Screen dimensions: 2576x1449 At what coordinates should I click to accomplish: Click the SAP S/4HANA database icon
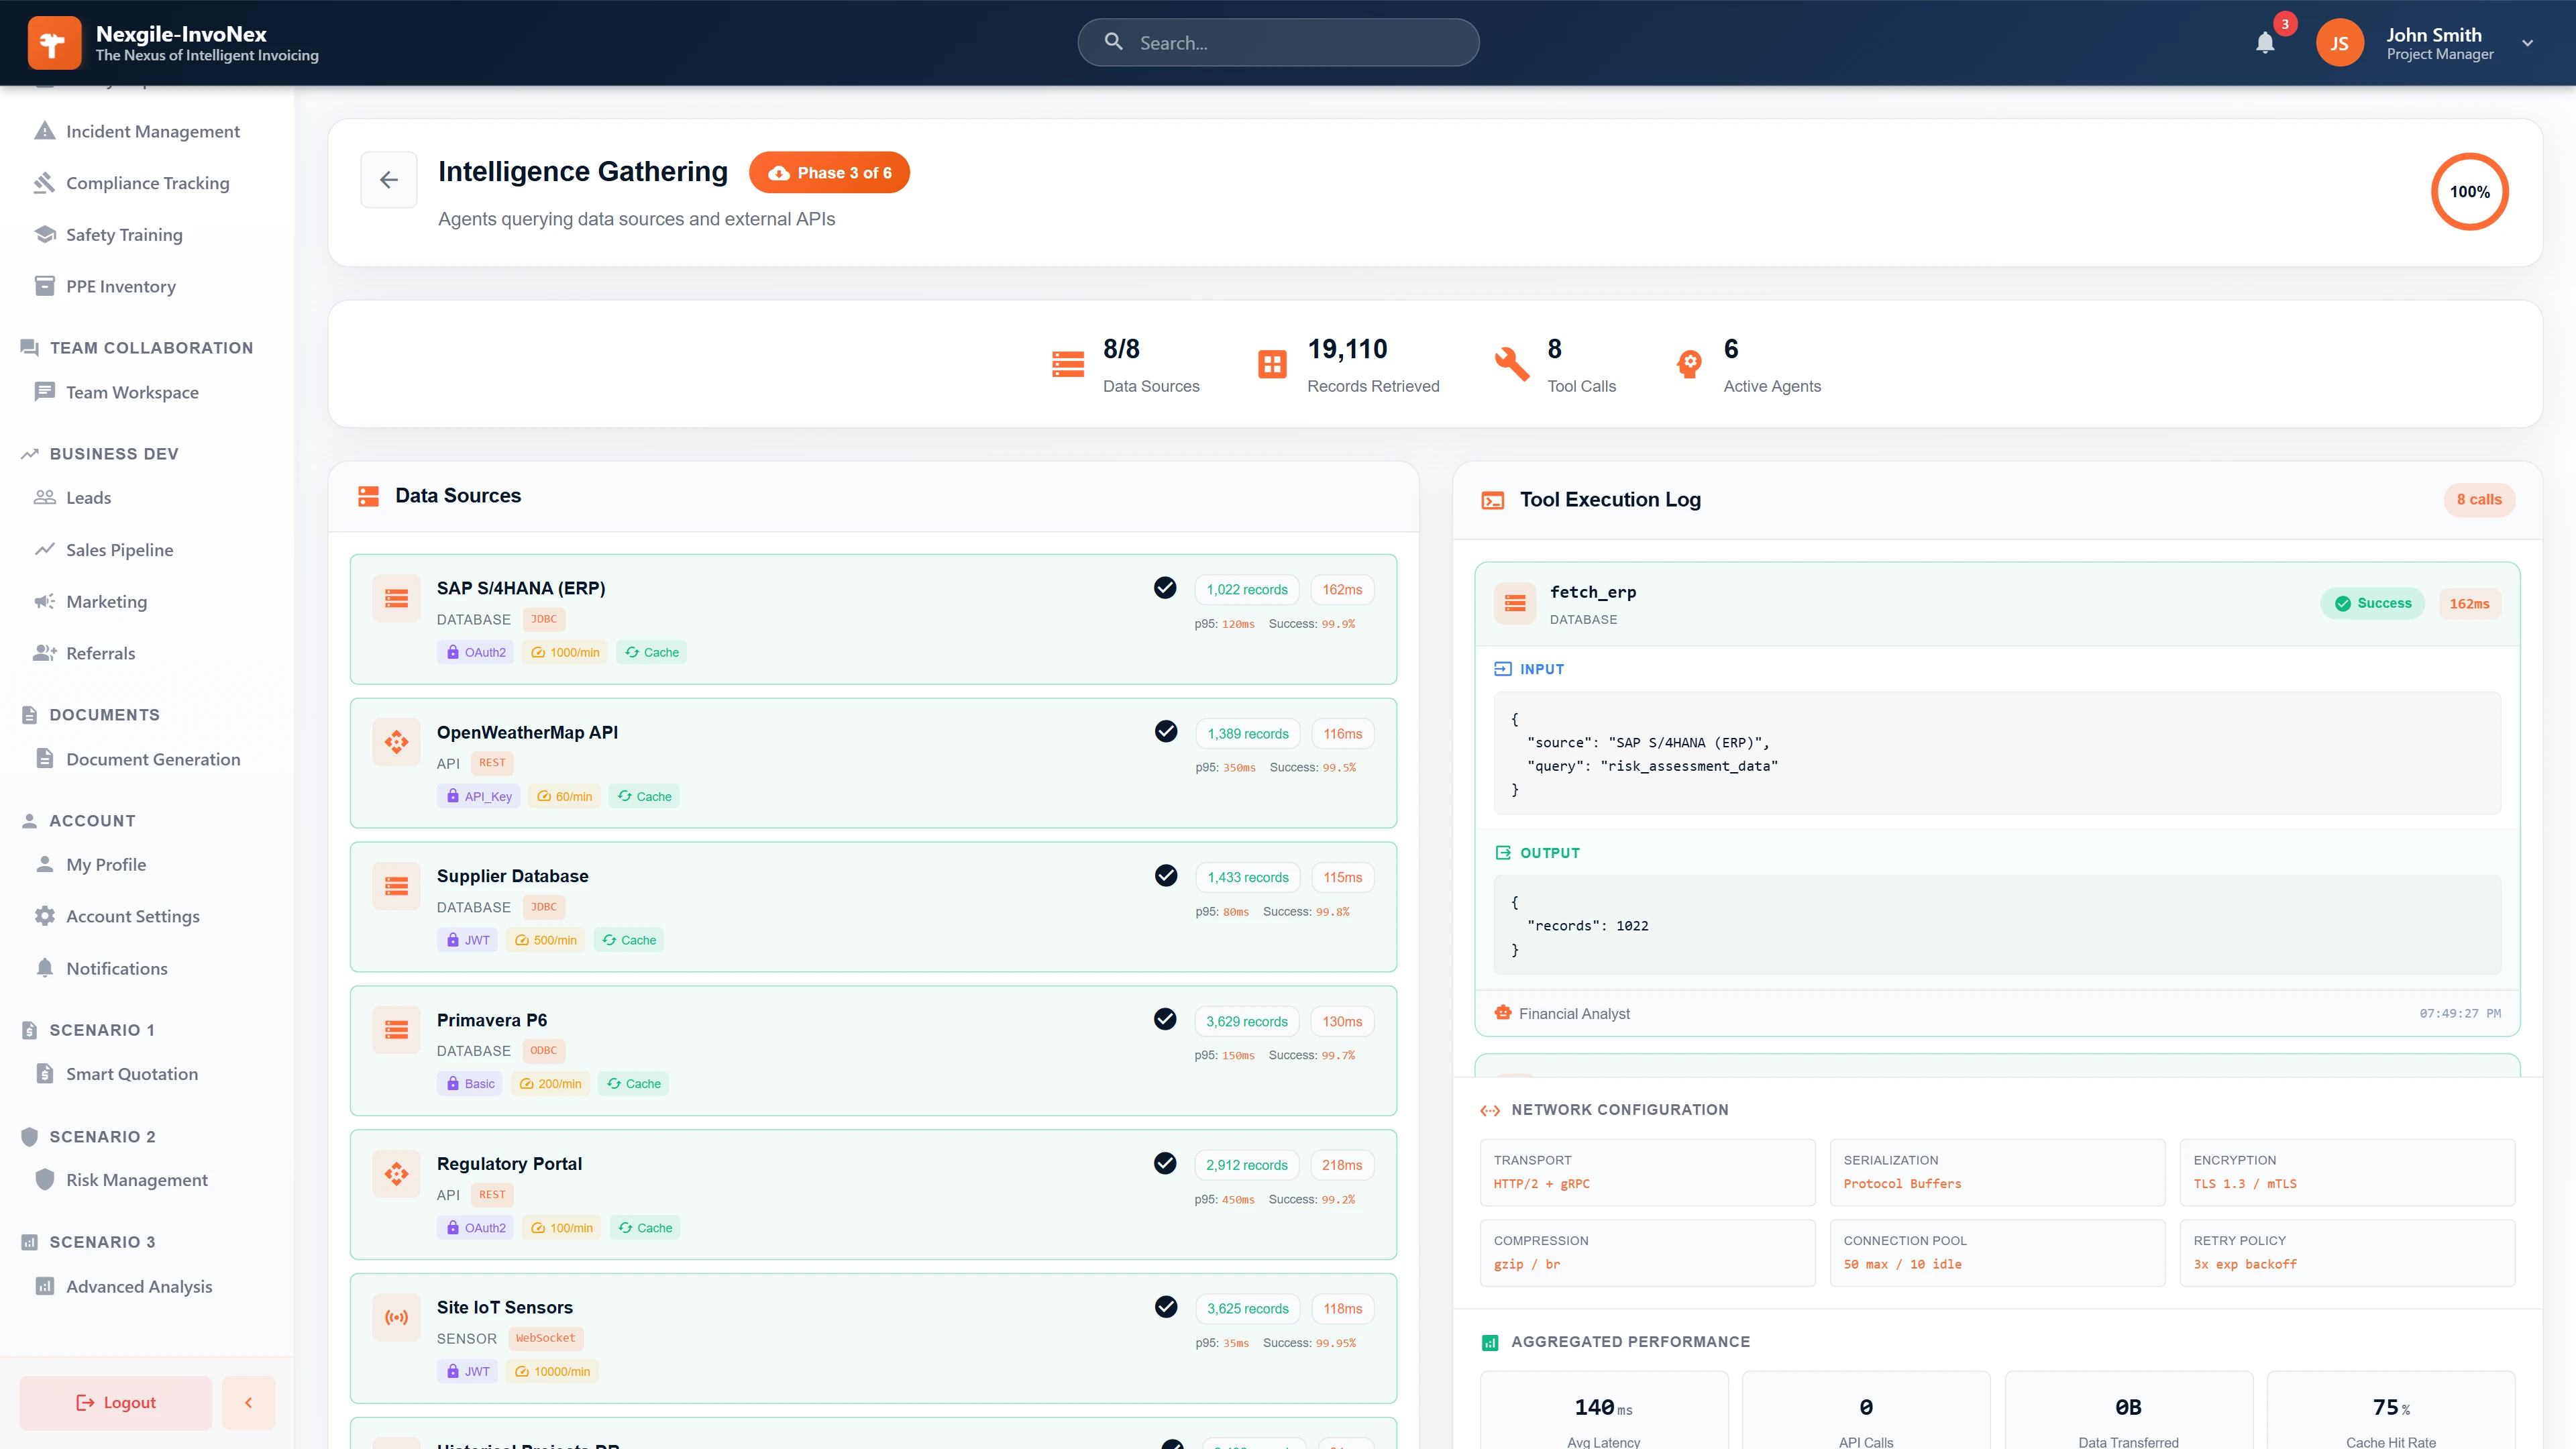pos(396,598)
